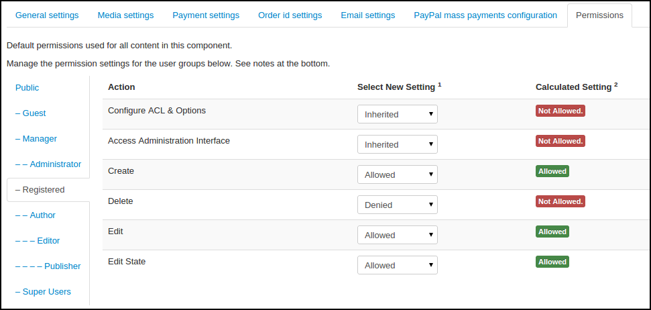Open the Create permission dropdown
Screen dimensions: 651x310
pos(397,175)
